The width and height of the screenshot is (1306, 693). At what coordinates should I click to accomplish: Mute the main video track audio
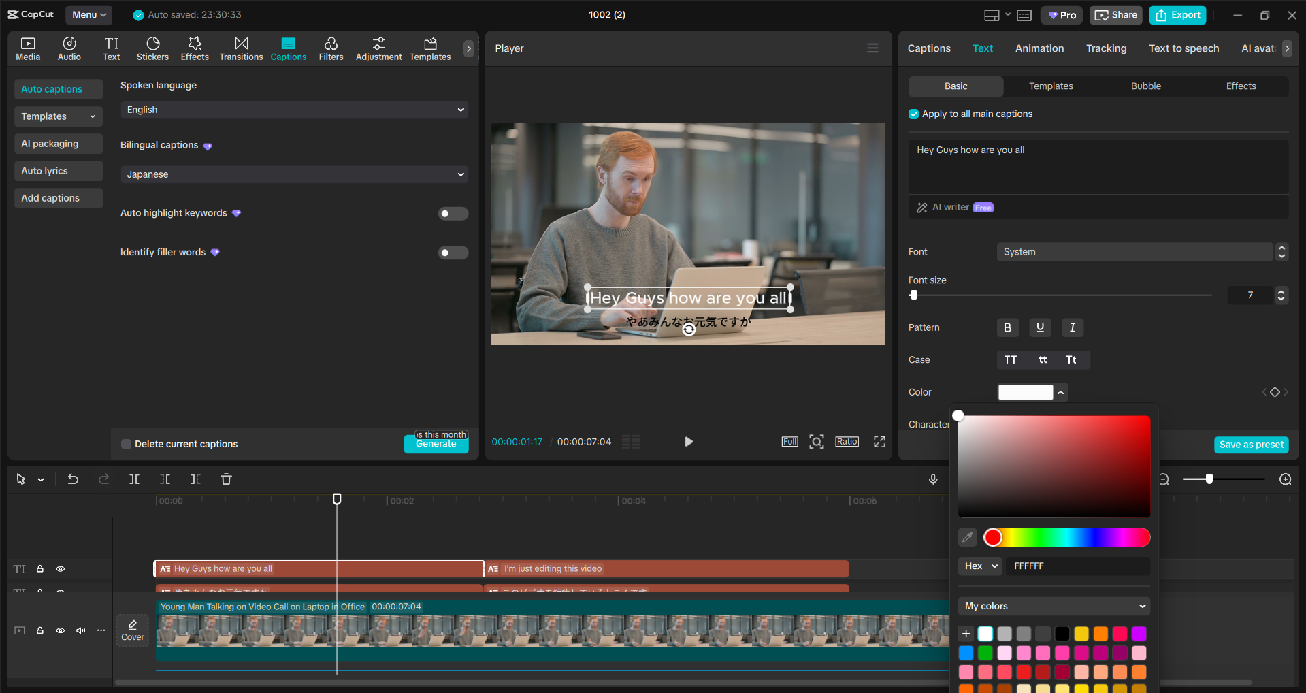click(x=81, y=630)
